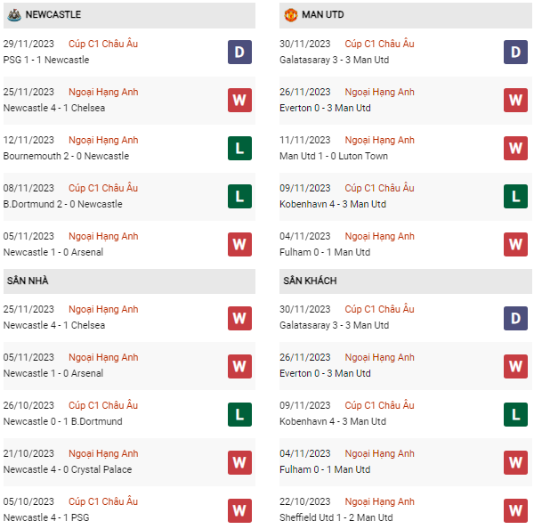Click the W badge for Newcastle 4 - 0 Crystal Palace
This screenshot has height=529, width=534.
pos(239,461)
